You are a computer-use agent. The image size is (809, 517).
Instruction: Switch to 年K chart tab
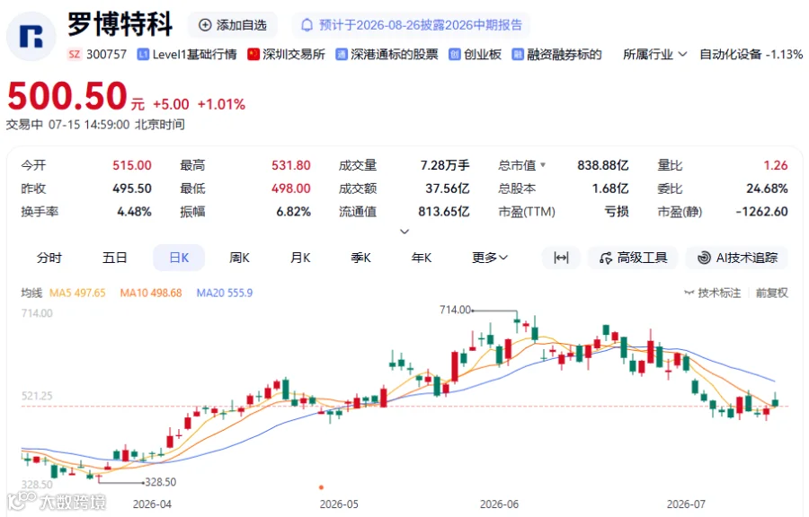tap(421, 258)
